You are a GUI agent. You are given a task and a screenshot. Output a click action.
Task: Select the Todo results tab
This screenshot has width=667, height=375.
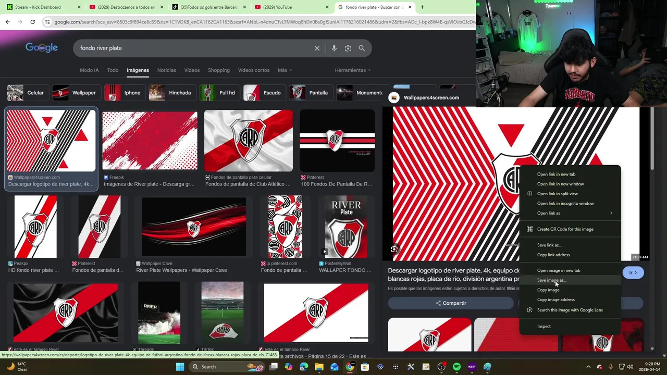tap(113, 70)
